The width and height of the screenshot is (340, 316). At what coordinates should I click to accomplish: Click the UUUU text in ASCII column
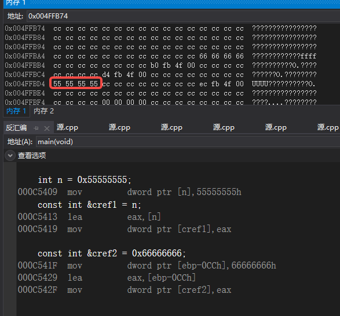260,84
